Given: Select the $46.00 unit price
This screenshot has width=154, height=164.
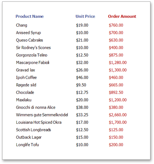Looking at the screenshot, I should coord(82,78).
